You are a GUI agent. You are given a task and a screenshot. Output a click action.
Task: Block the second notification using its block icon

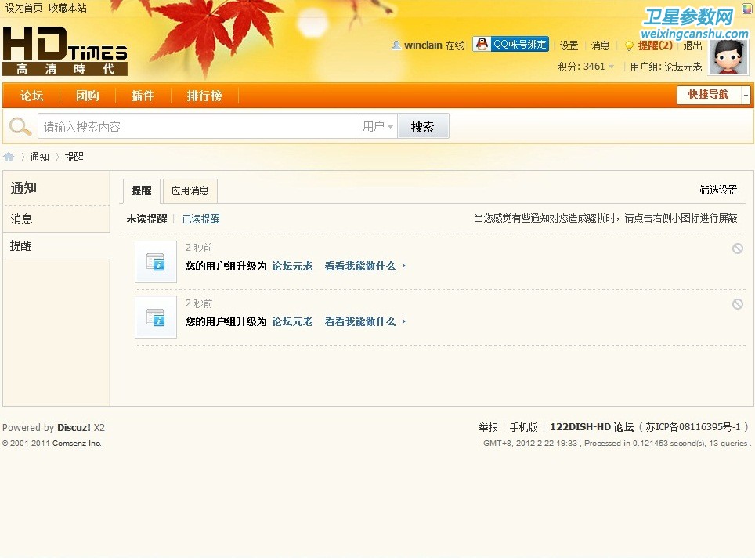point(737,304)
